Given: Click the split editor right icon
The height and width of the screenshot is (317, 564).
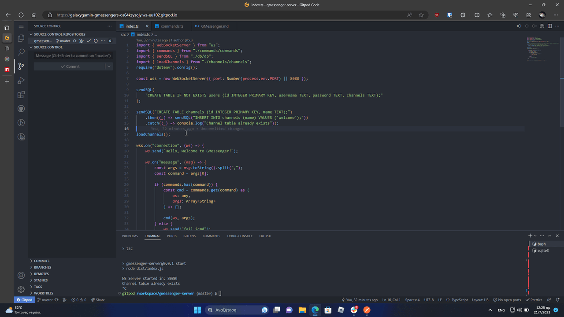Looking at the screenshot, I should pos(549,26).
